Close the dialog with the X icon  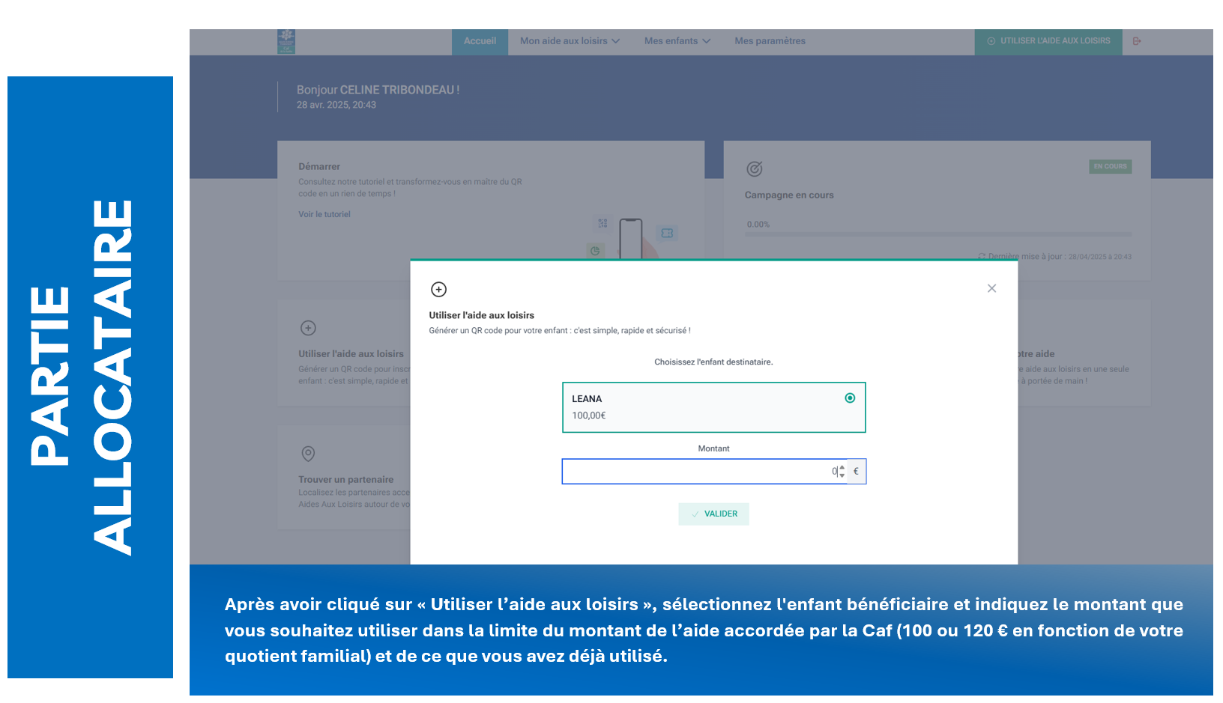pyautogui.click(x=991, y=288)
